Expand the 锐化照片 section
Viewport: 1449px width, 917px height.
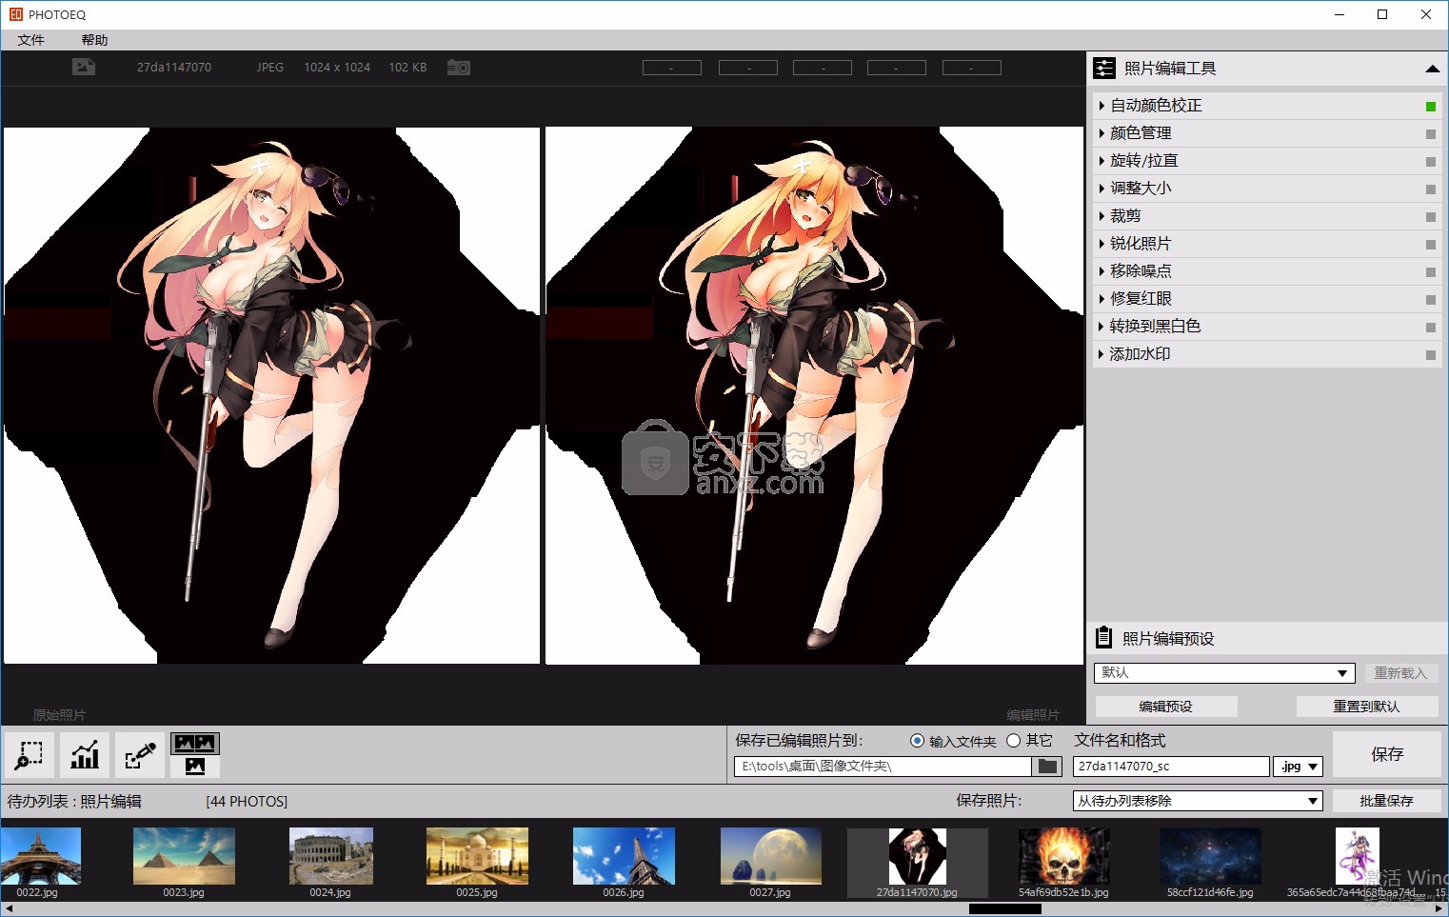1102,244
